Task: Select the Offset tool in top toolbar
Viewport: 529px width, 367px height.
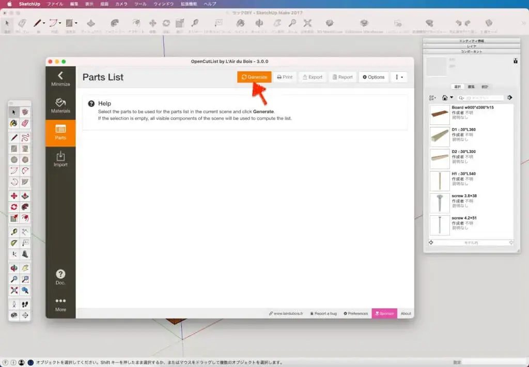Action: coord(136,23)
